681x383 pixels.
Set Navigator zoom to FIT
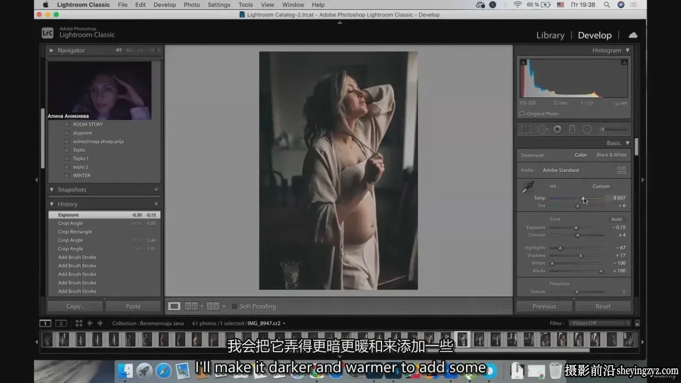coord(119,51)
